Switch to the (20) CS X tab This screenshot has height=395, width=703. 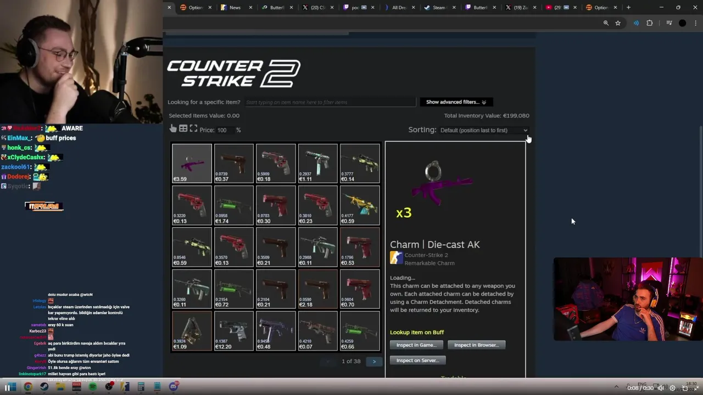(318, 8)
